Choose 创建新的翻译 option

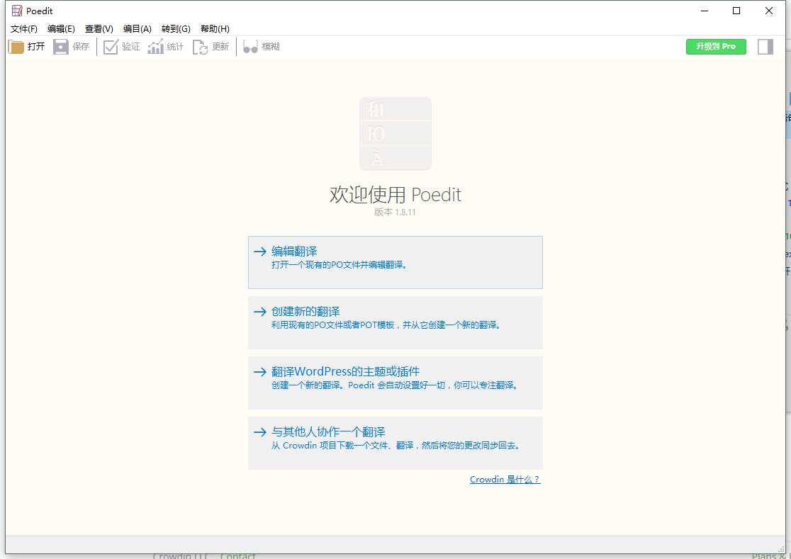(395, 322)
